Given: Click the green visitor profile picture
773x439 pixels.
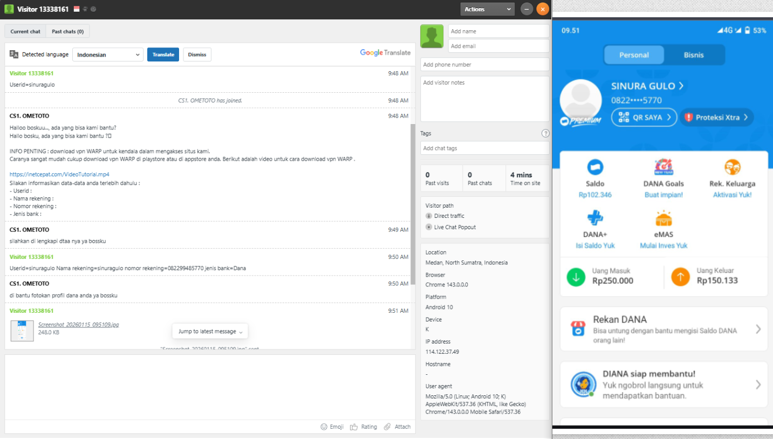Looking at the screenshot, I should point(432,36).
